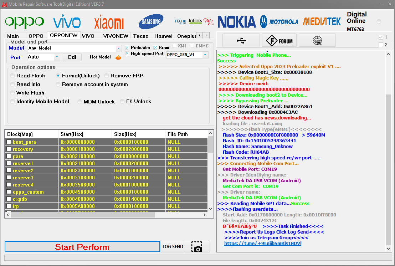Switch to the OPPO tab
This screenshot has height=266, width=395.
point(36,36)
